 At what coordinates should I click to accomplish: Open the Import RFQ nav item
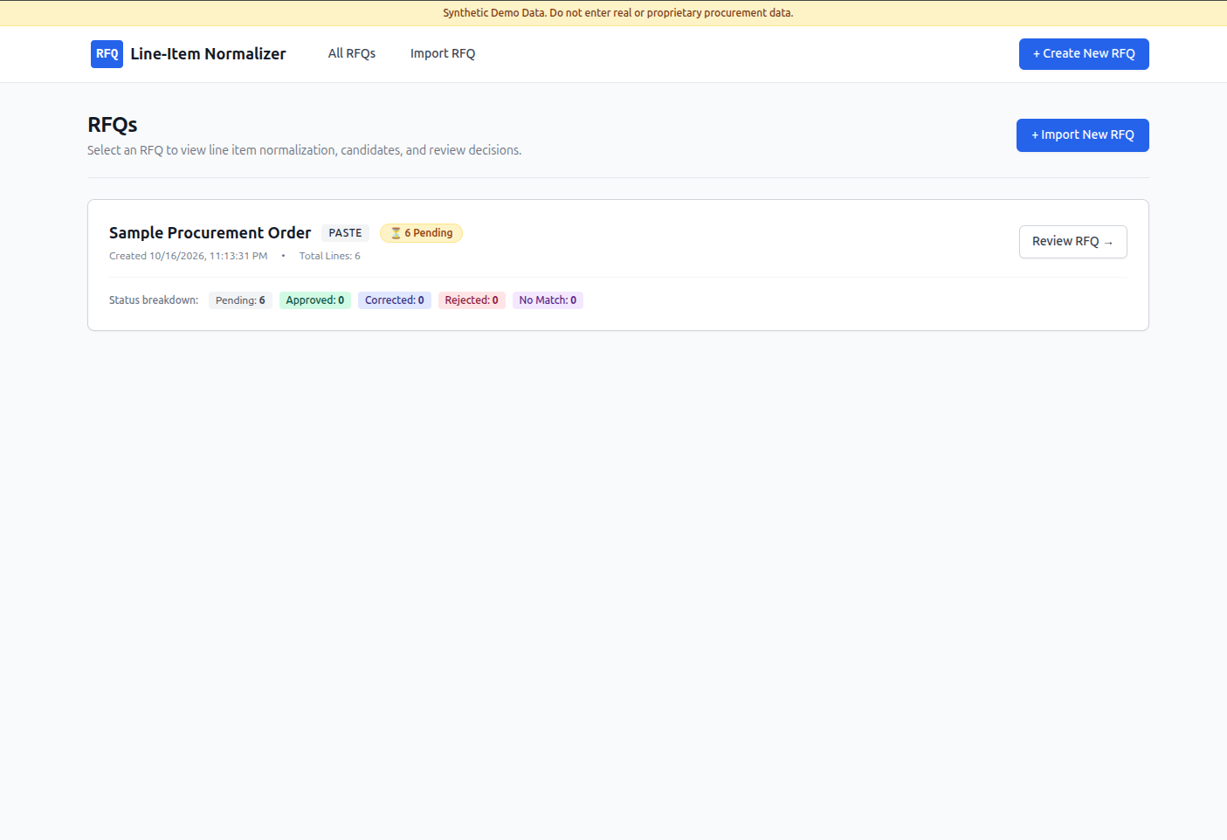click(443, 53)
